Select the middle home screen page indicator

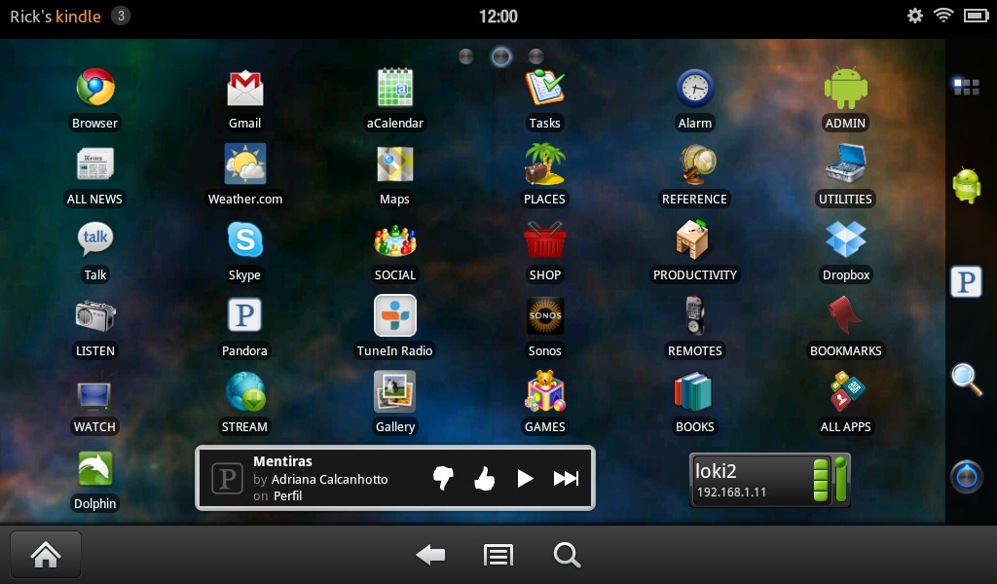coord(501,56)
